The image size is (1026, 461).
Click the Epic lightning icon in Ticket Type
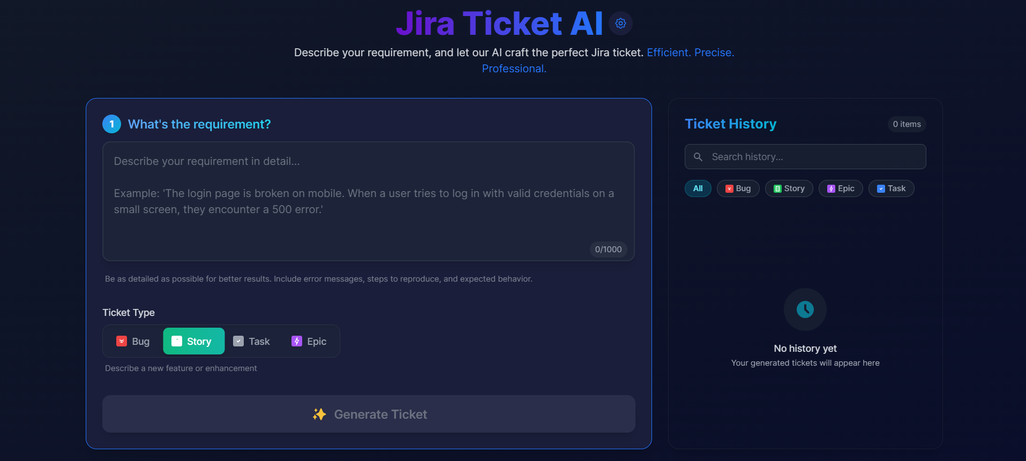click(296, 341)
